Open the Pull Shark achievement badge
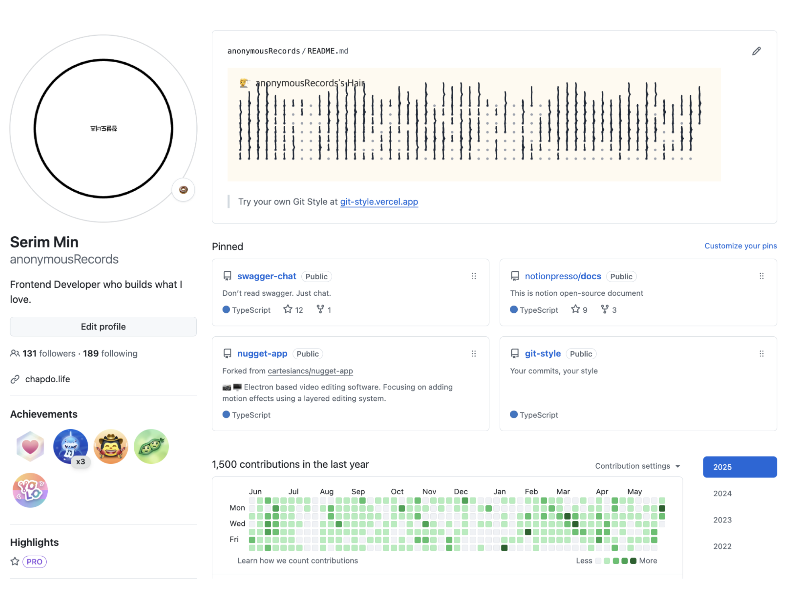This screenshot has width=789, height=590. [71, 446]
